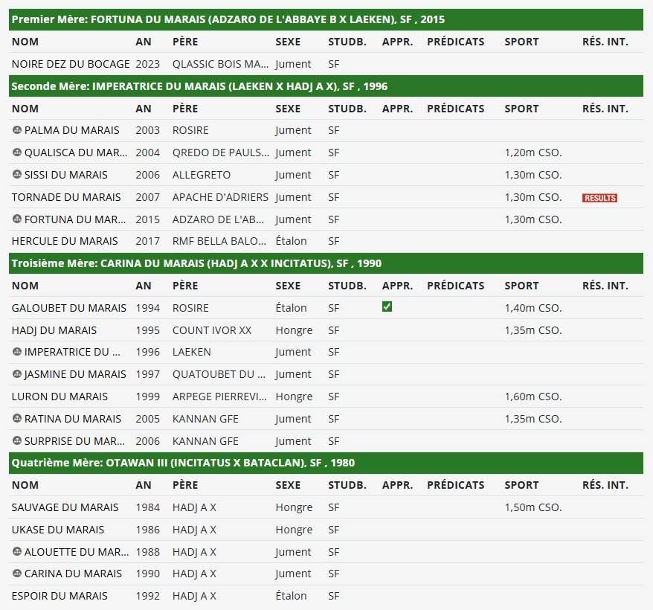Click APPR. header in Quatrième Mère table

coord(397,485)
